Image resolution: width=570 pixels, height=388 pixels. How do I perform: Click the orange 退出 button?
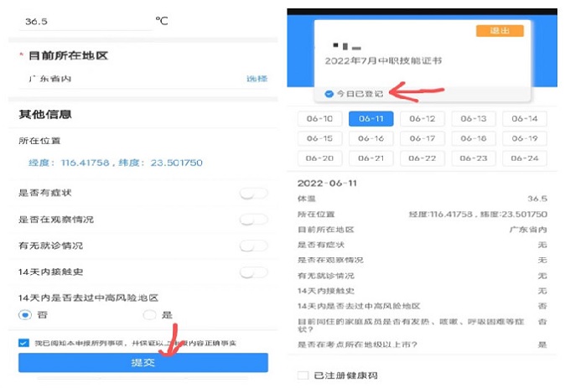click(500, 30)
